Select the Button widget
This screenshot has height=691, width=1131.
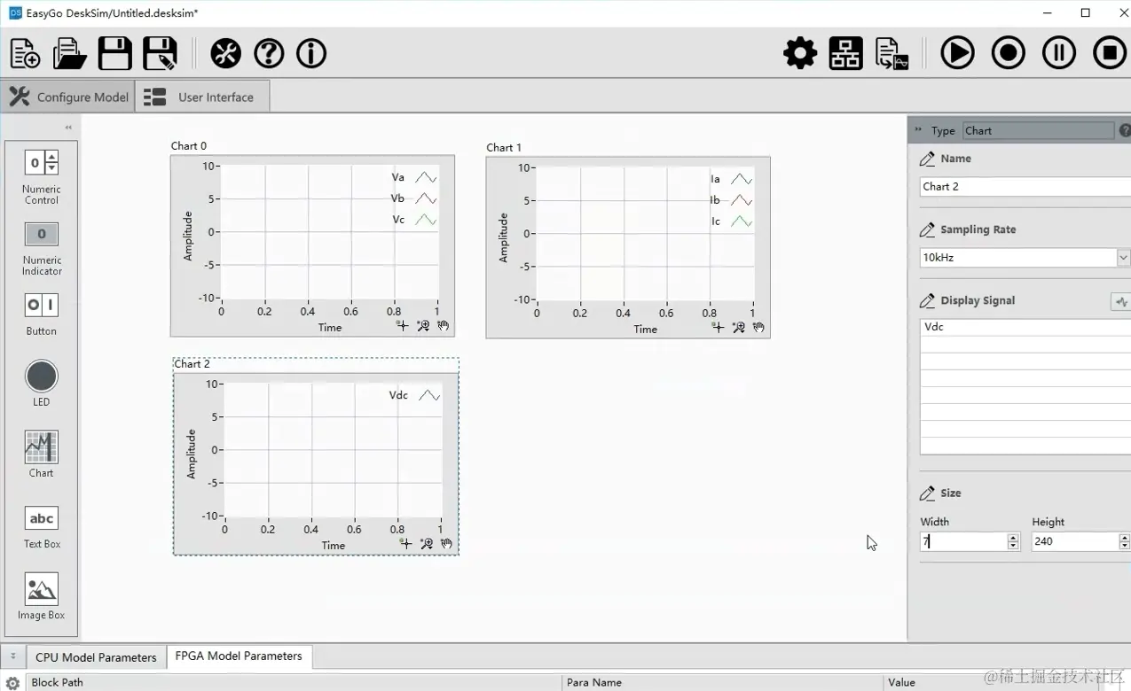point(41,314)
